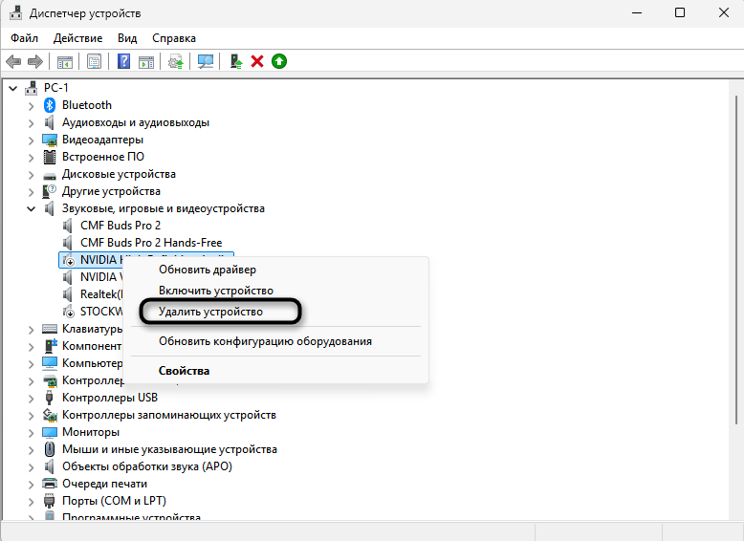Open the Файл menu
Image resolution: width=744 pixels, height=541 pixels.
pos(24,38)
